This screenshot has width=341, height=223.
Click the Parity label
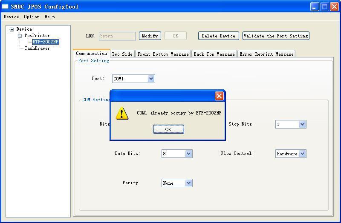(x=131, y=183)
